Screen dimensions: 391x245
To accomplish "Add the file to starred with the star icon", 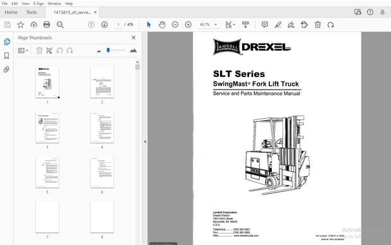I will pyautogui.click(x=20, y=25).
